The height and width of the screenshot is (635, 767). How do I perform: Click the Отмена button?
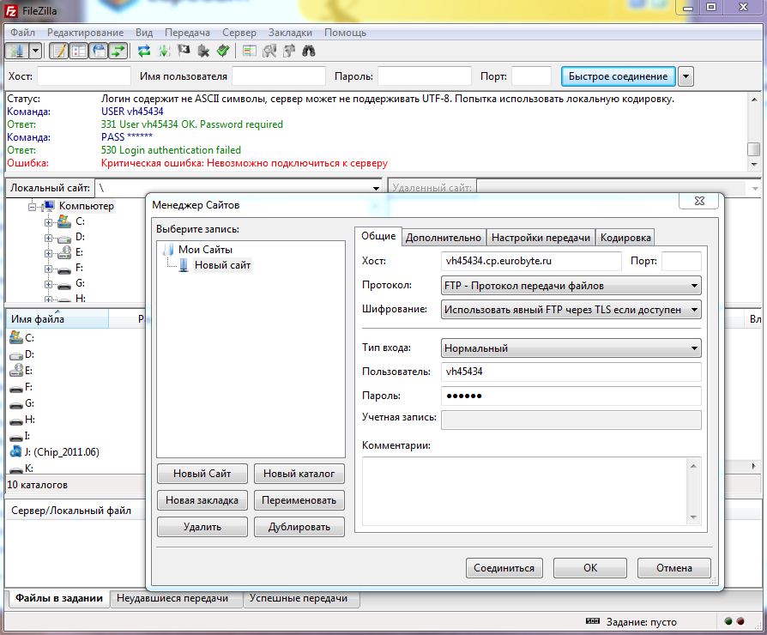674,568
